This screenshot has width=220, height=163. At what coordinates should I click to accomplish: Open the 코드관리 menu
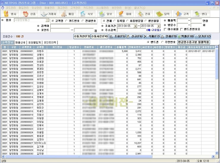(11, 8)
